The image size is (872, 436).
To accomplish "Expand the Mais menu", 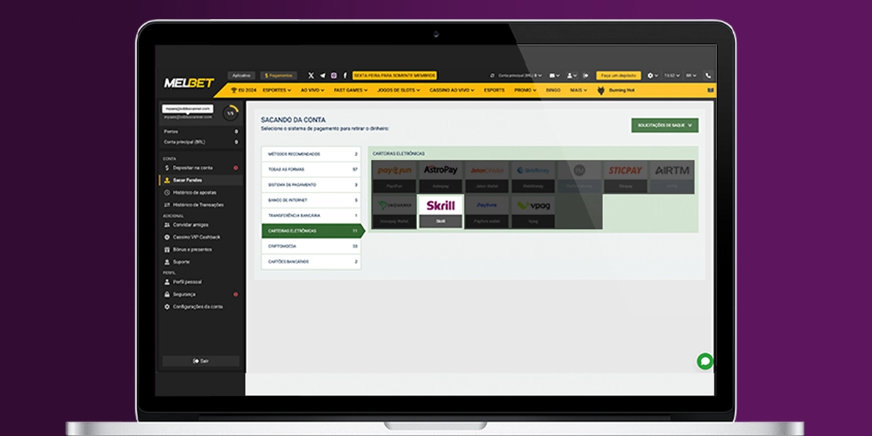I will click(579, 90).
